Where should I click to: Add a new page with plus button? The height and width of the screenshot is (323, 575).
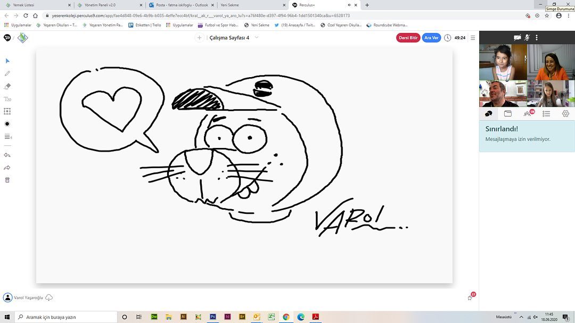[x=199, y=38]
